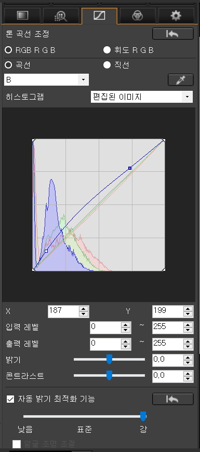Switch to the detail magnifier tab icon

[x=61, y=16]
